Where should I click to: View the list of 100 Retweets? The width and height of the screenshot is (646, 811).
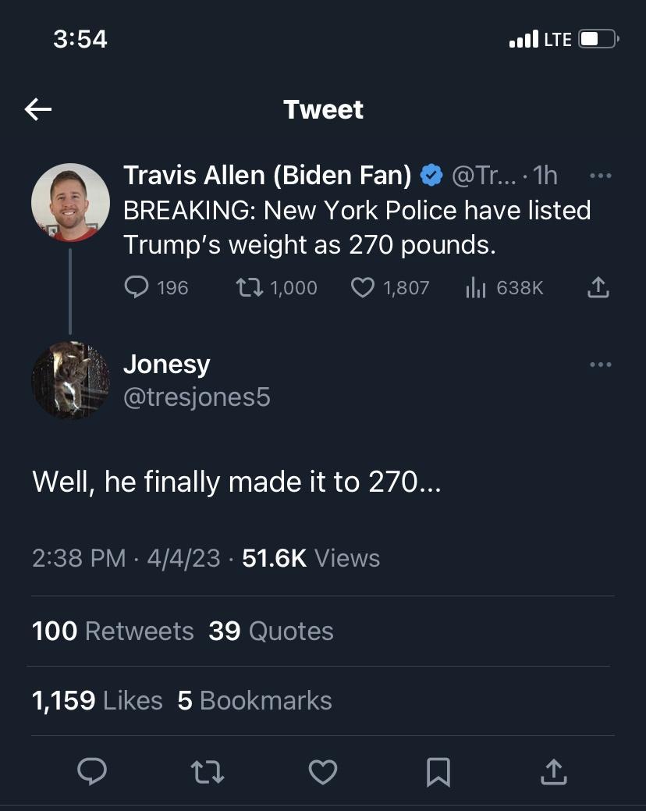pyautogui.click(x=112, y=632)
